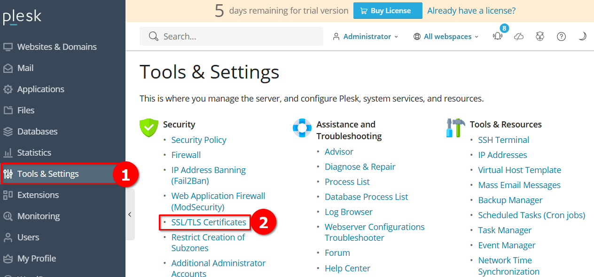Select Databases in the sidebar
This screenshot has height=277, width=594.
(37, 131)
